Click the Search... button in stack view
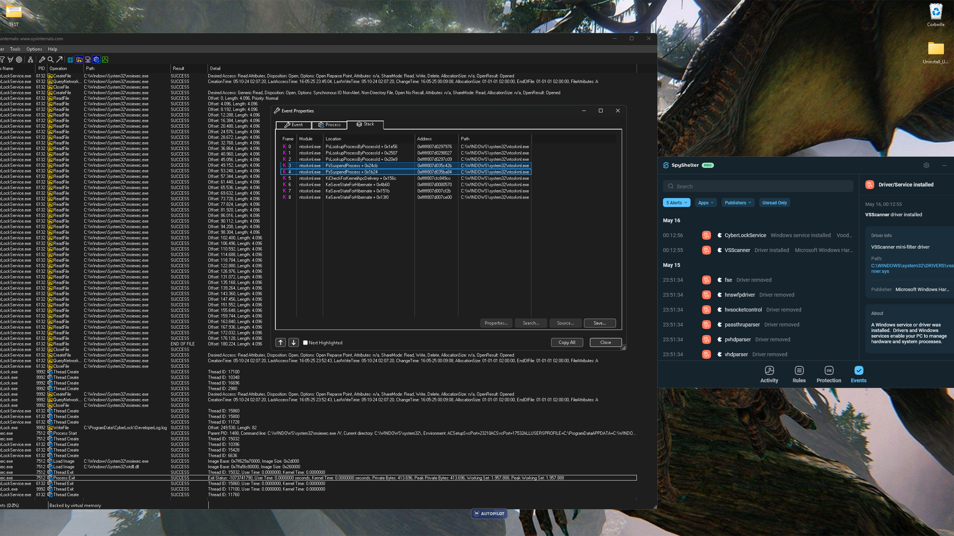Screen dimensions: 954x536 [x=531, y=323]
